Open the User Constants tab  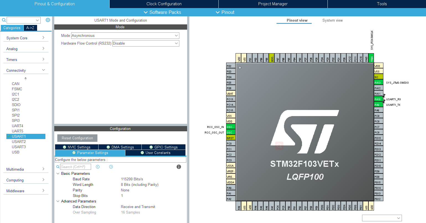pyautogui.click(x=155, y=153)
